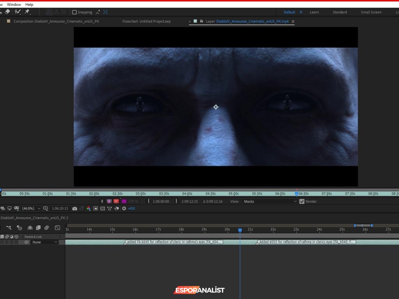Toggle the purple alpha overlay icon
The height and width of the screenshot is (299, 399).
109,201
